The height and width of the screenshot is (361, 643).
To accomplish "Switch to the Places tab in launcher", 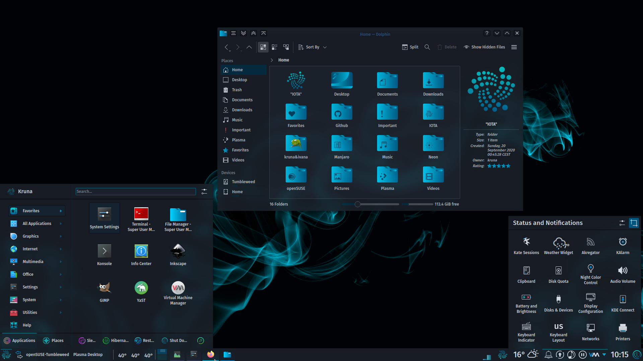I will click(x=53, y=341).
